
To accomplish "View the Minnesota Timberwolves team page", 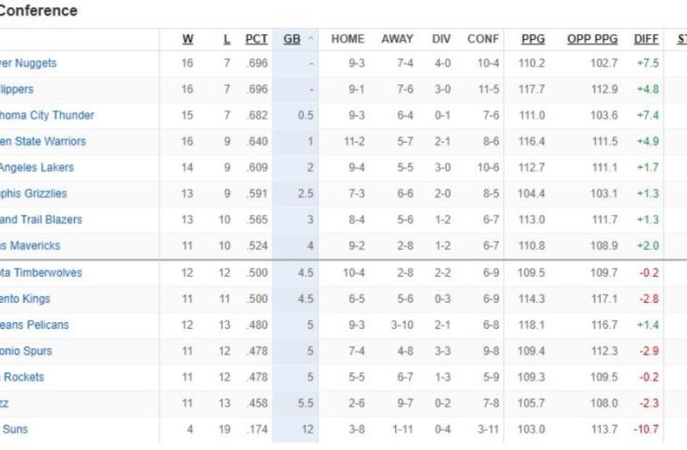I will tap(41, 273).
